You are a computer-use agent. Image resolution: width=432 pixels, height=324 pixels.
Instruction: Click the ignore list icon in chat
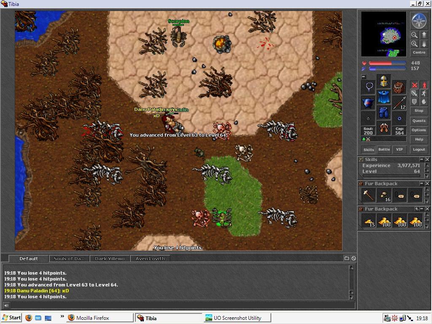point(354,258)
